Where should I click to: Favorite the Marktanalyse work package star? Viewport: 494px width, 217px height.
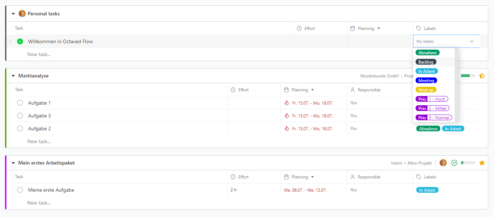pos(482,76)
